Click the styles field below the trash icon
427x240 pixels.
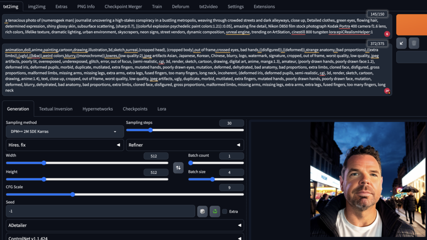412,57
